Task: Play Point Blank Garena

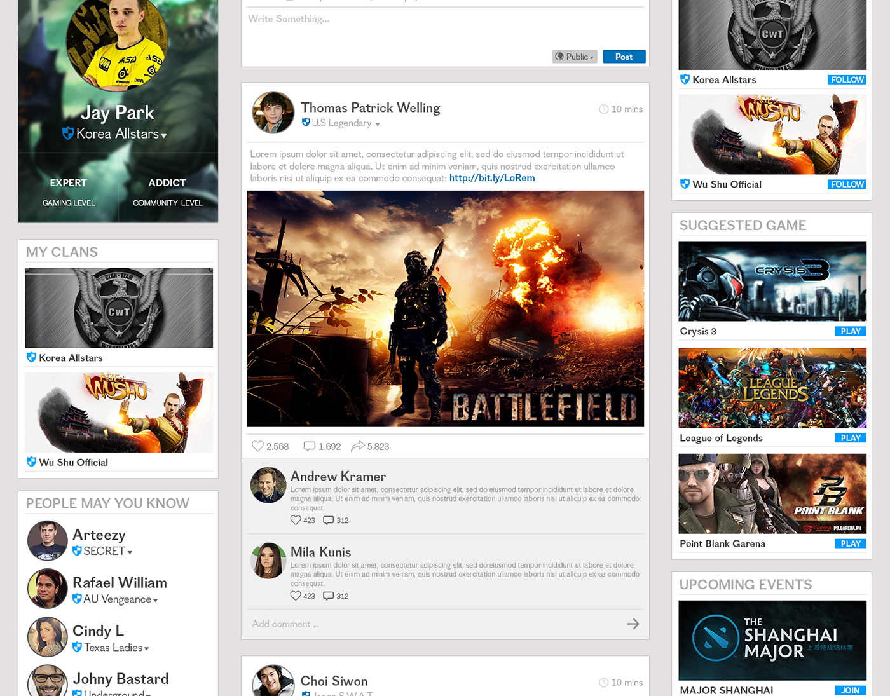Action: 851,543
